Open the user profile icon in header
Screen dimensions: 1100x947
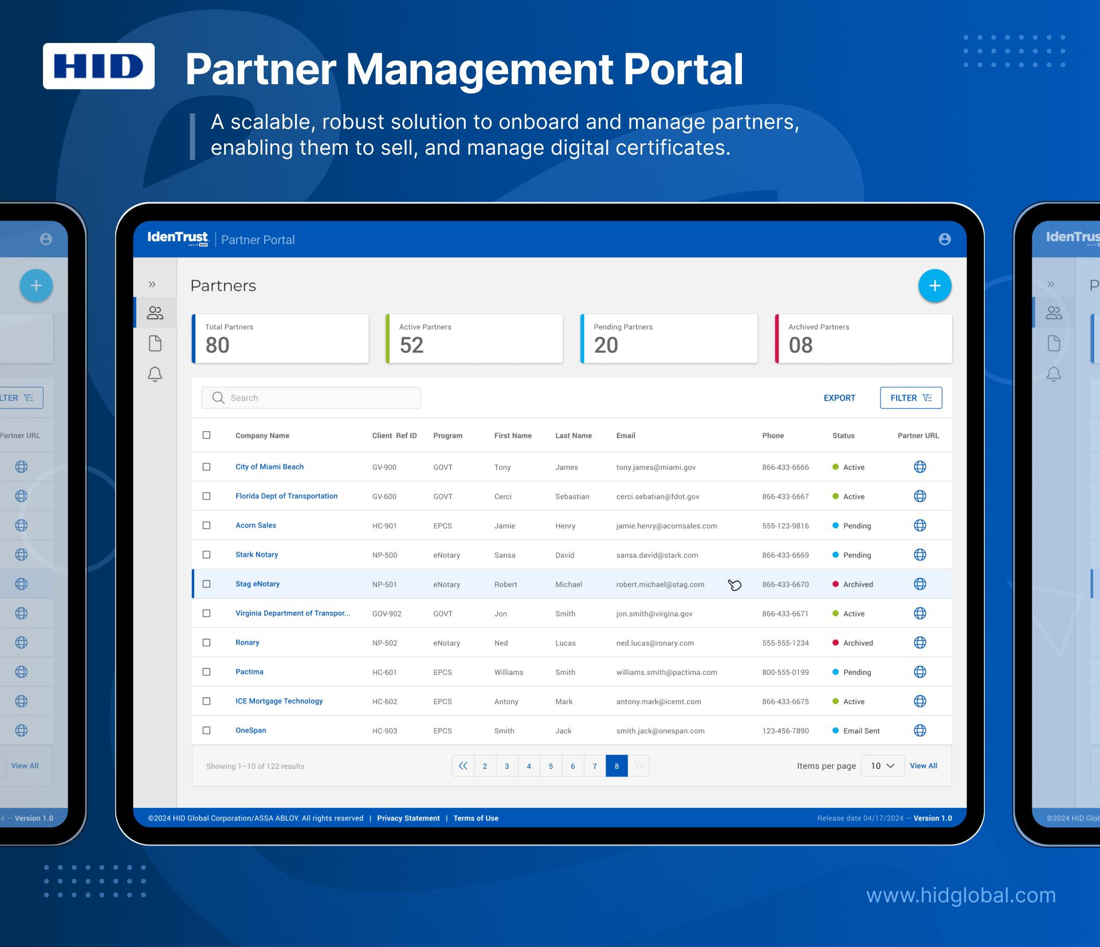[945, 239]
